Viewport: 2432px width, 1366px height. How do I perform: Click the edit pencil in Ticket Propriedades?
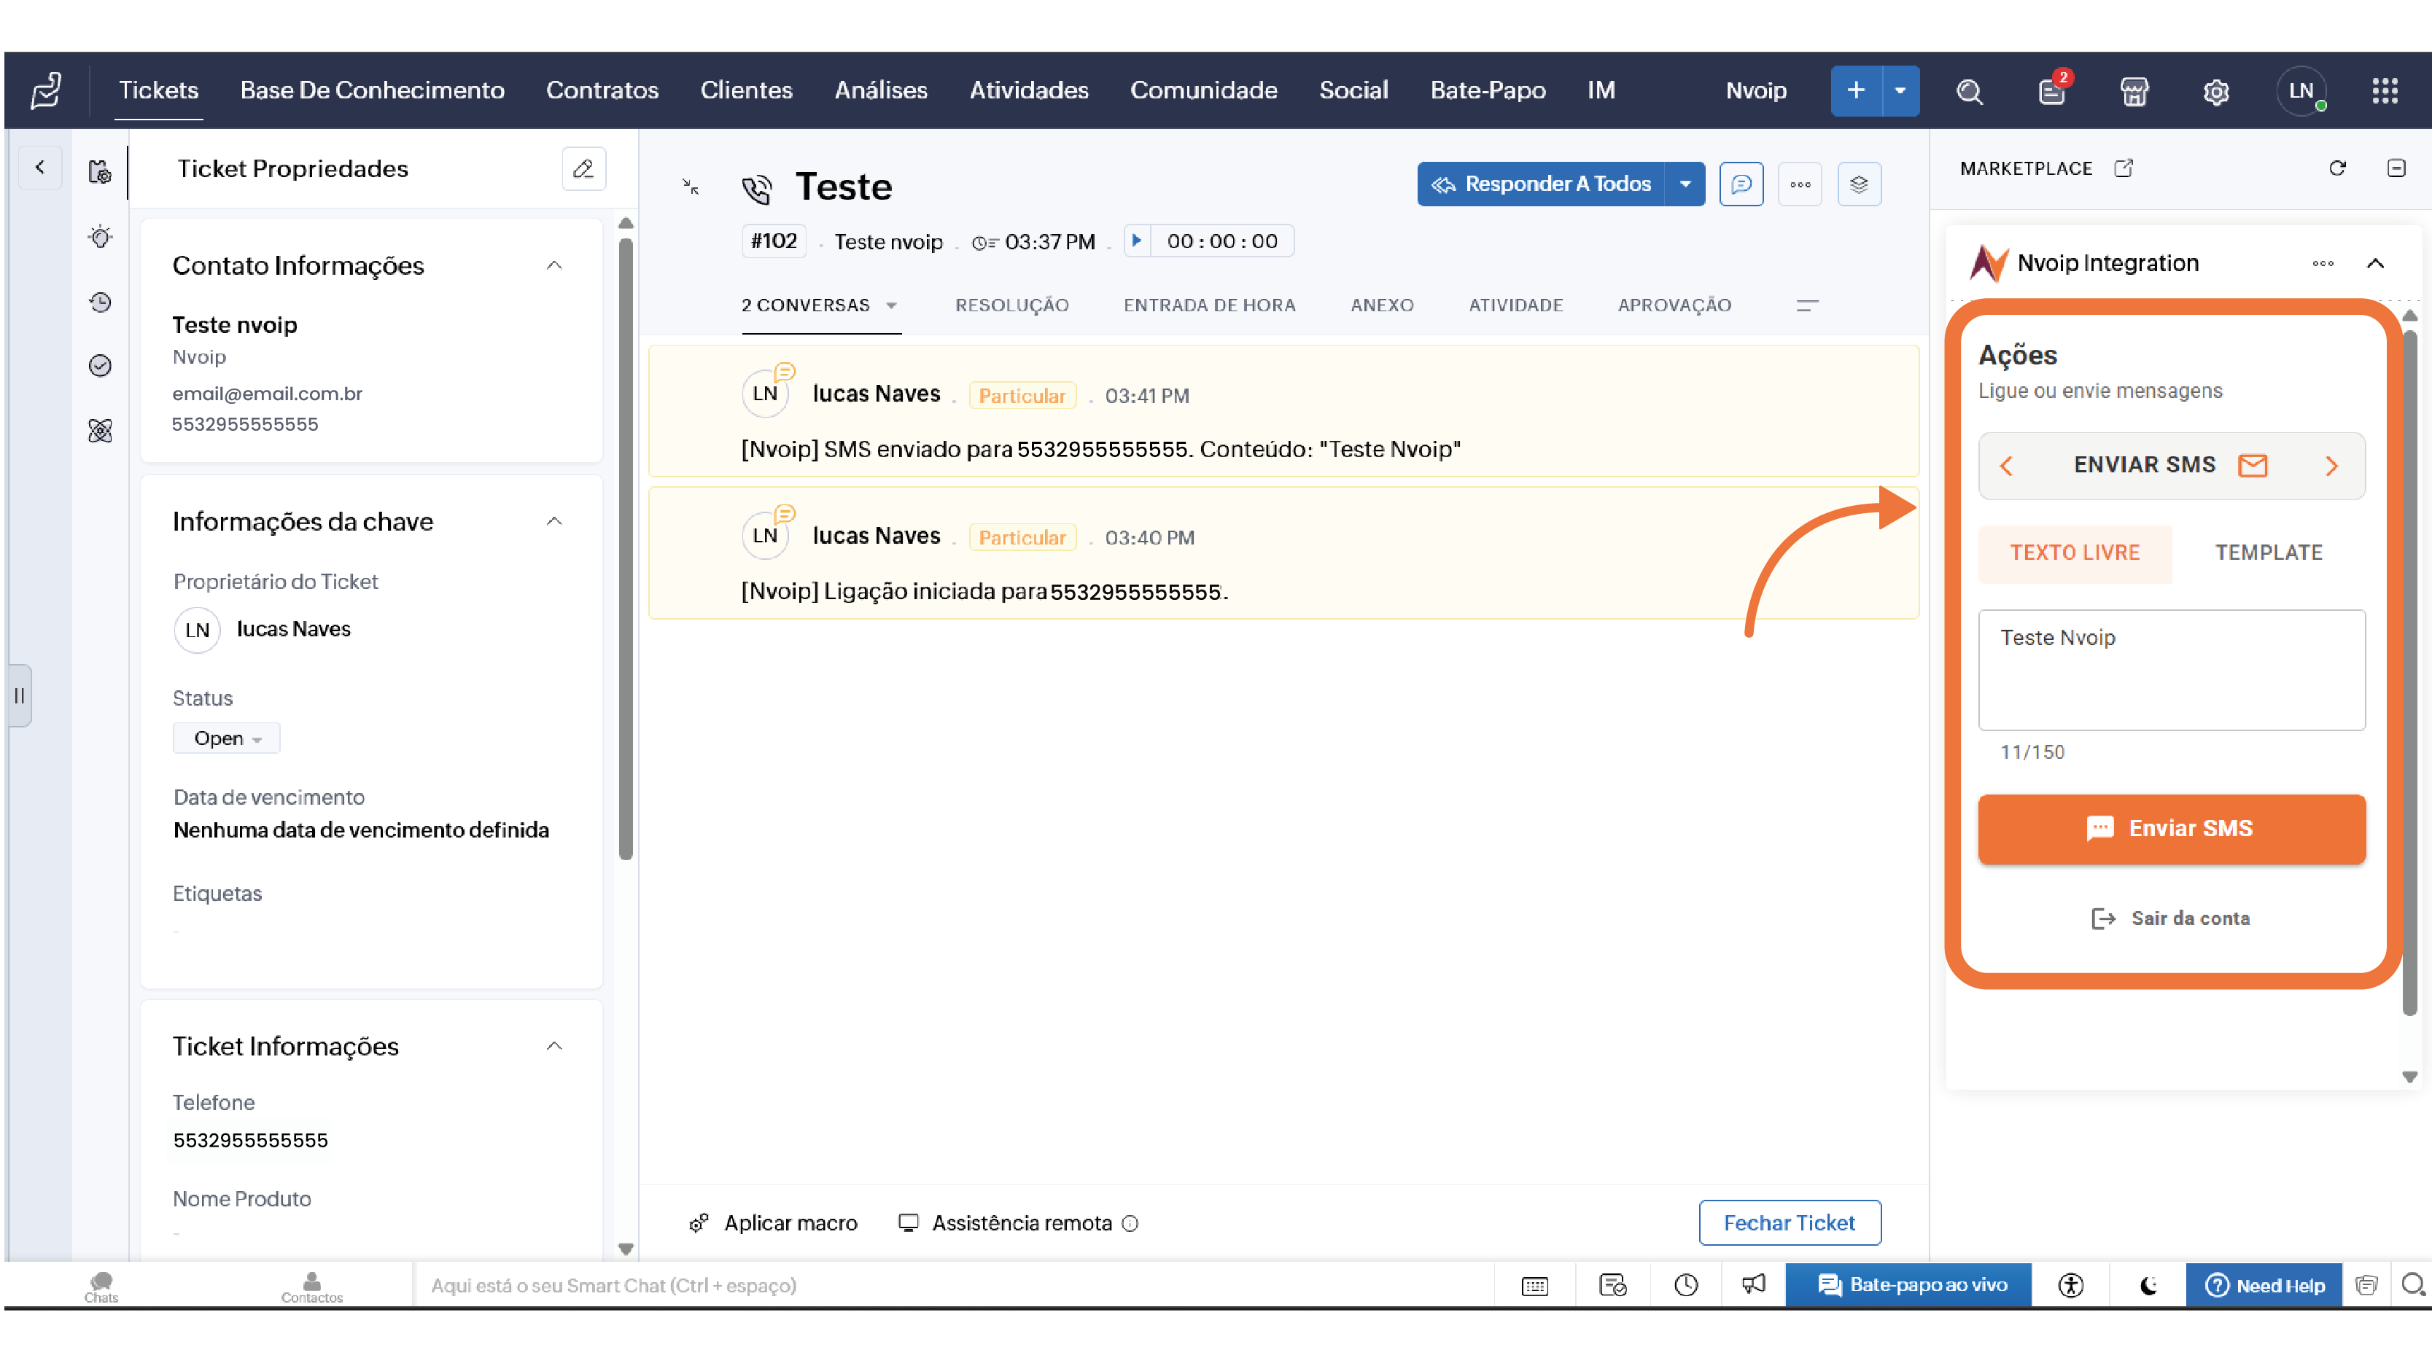[583, 169]
